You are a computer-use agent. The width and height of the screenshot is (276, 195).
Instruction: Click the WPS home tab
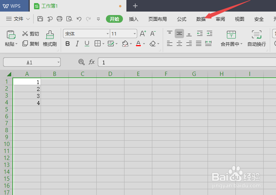(x=14, y=6)
